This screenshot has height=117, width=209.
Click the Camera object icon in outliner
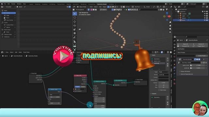tap(181, 14)
